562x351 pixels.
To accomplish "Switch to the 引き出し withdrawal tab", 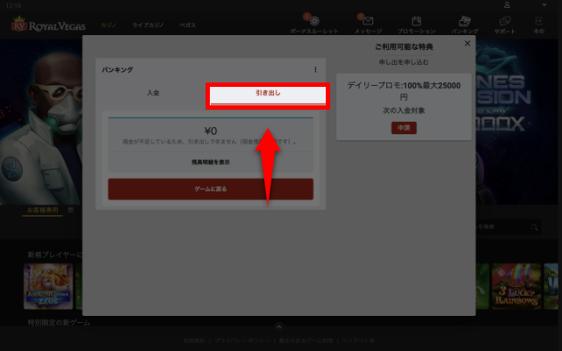I will click(x=268, y=93).
